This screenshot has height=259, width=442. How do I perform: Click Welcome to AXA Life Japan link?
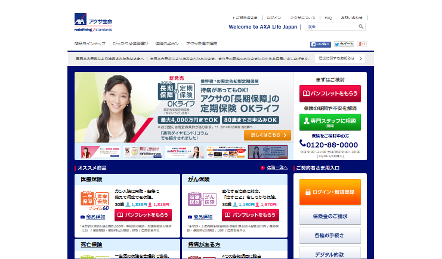(x=262, y=27)
